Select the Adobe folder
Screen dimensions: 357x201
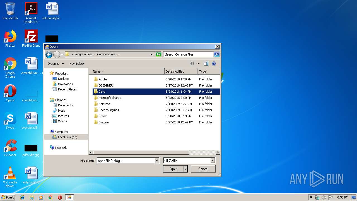coord(156,79)
